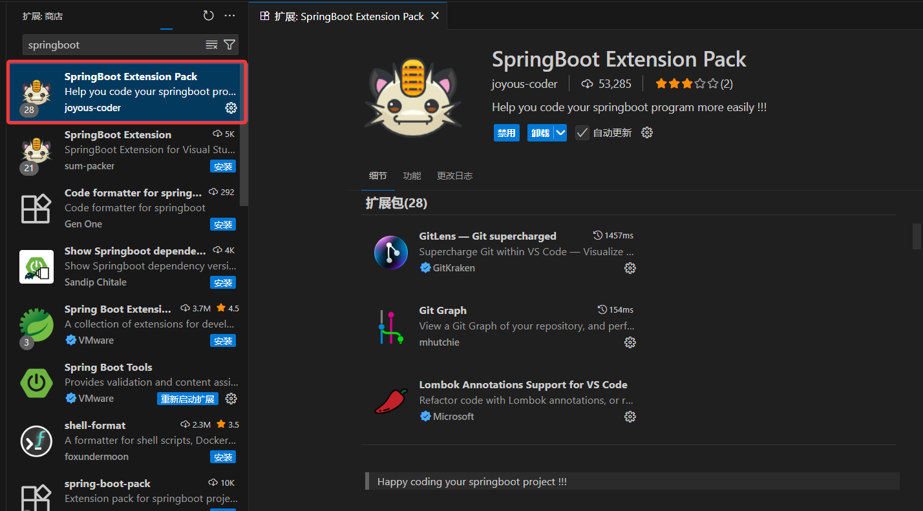
Task: Switch to the features tab (功能)
Action: 412,176
